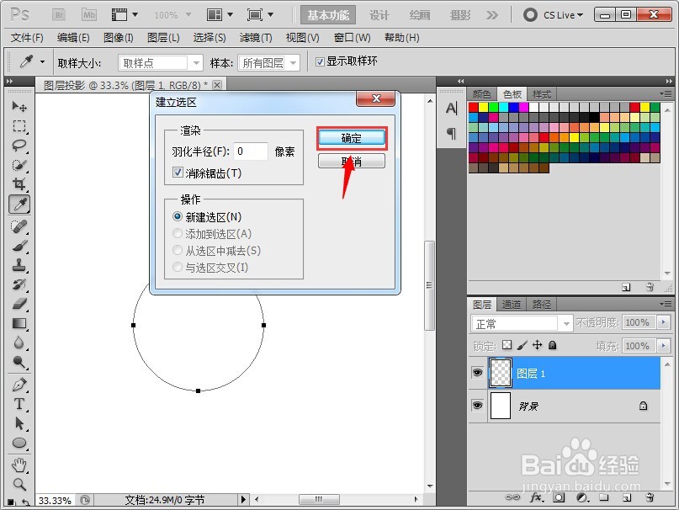Click the layer style fx icon
The image size is (679, 510).
(536, 497)
